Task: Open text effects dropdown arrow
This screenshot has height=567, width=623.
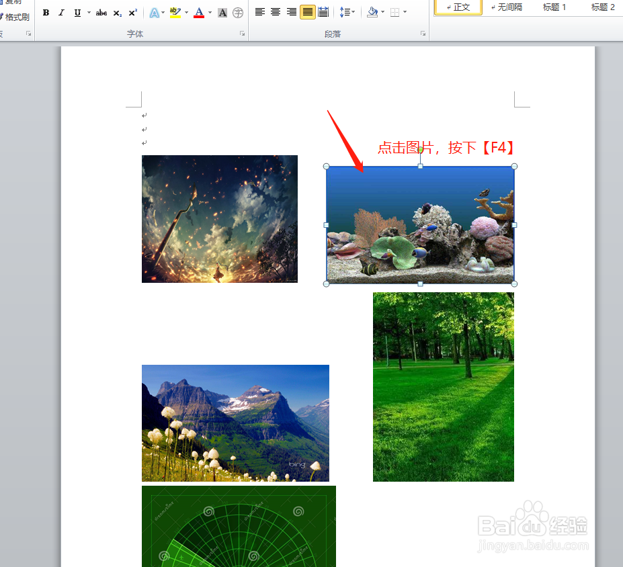Action: (x=163, y=13)
